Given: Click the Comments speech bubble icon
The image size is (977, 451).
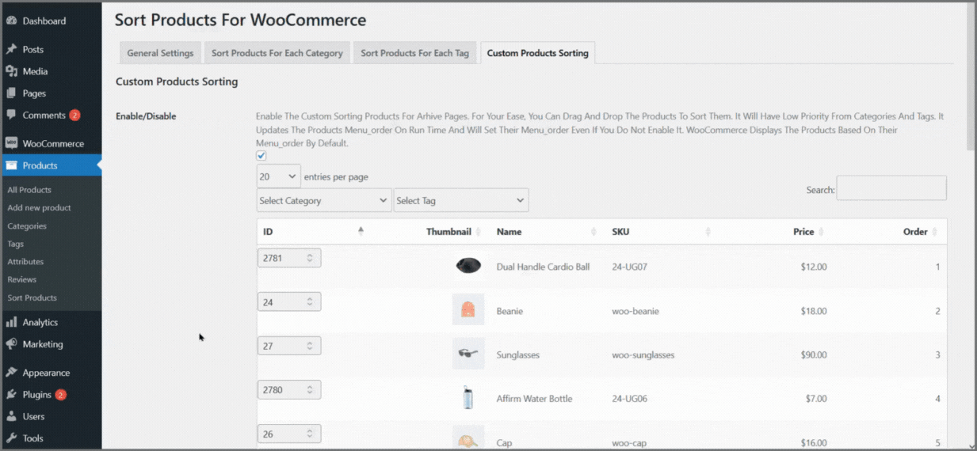Looking at the screenshot, I should pyautogui.click(x=12, y=116).
